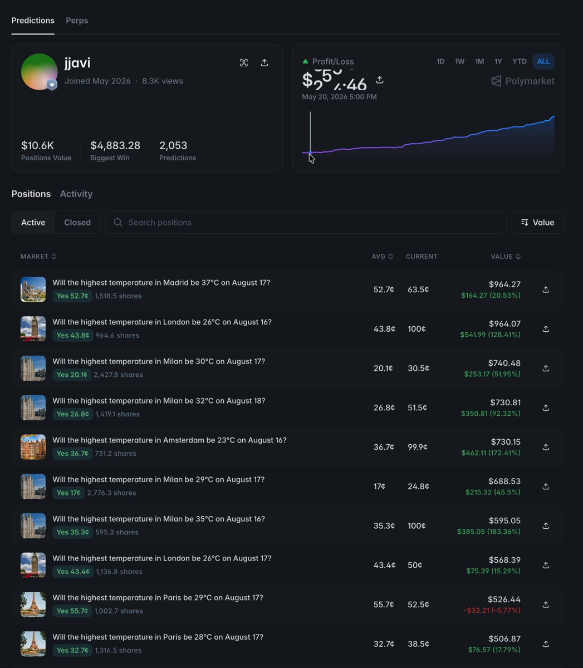The image size is (583, 668).
Task: Switch to the Predictions tab
Action: coord(33,21)
